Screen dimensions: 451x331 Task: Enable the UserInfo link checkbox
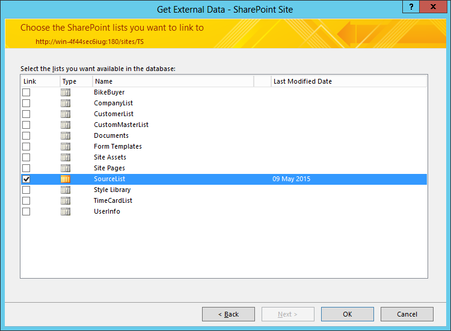click(26, 212)
